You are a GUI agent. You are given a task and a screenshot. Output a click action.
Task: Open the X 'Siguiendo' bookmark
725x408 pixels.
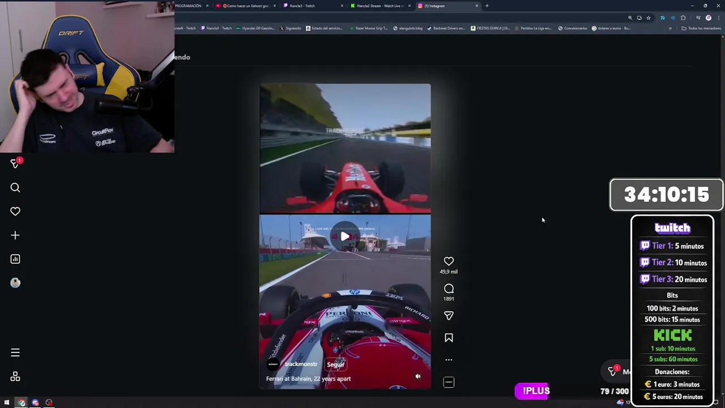point(291,28)
